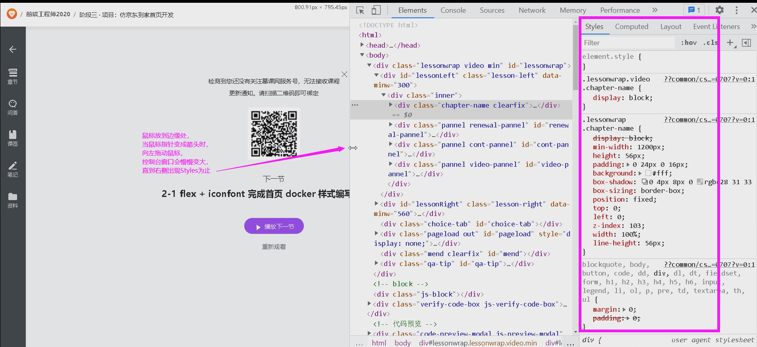Expand the background shorthand property triangle
Viewport: 757px width, 347px height.
pyautogui.click(x=640, y=173)
